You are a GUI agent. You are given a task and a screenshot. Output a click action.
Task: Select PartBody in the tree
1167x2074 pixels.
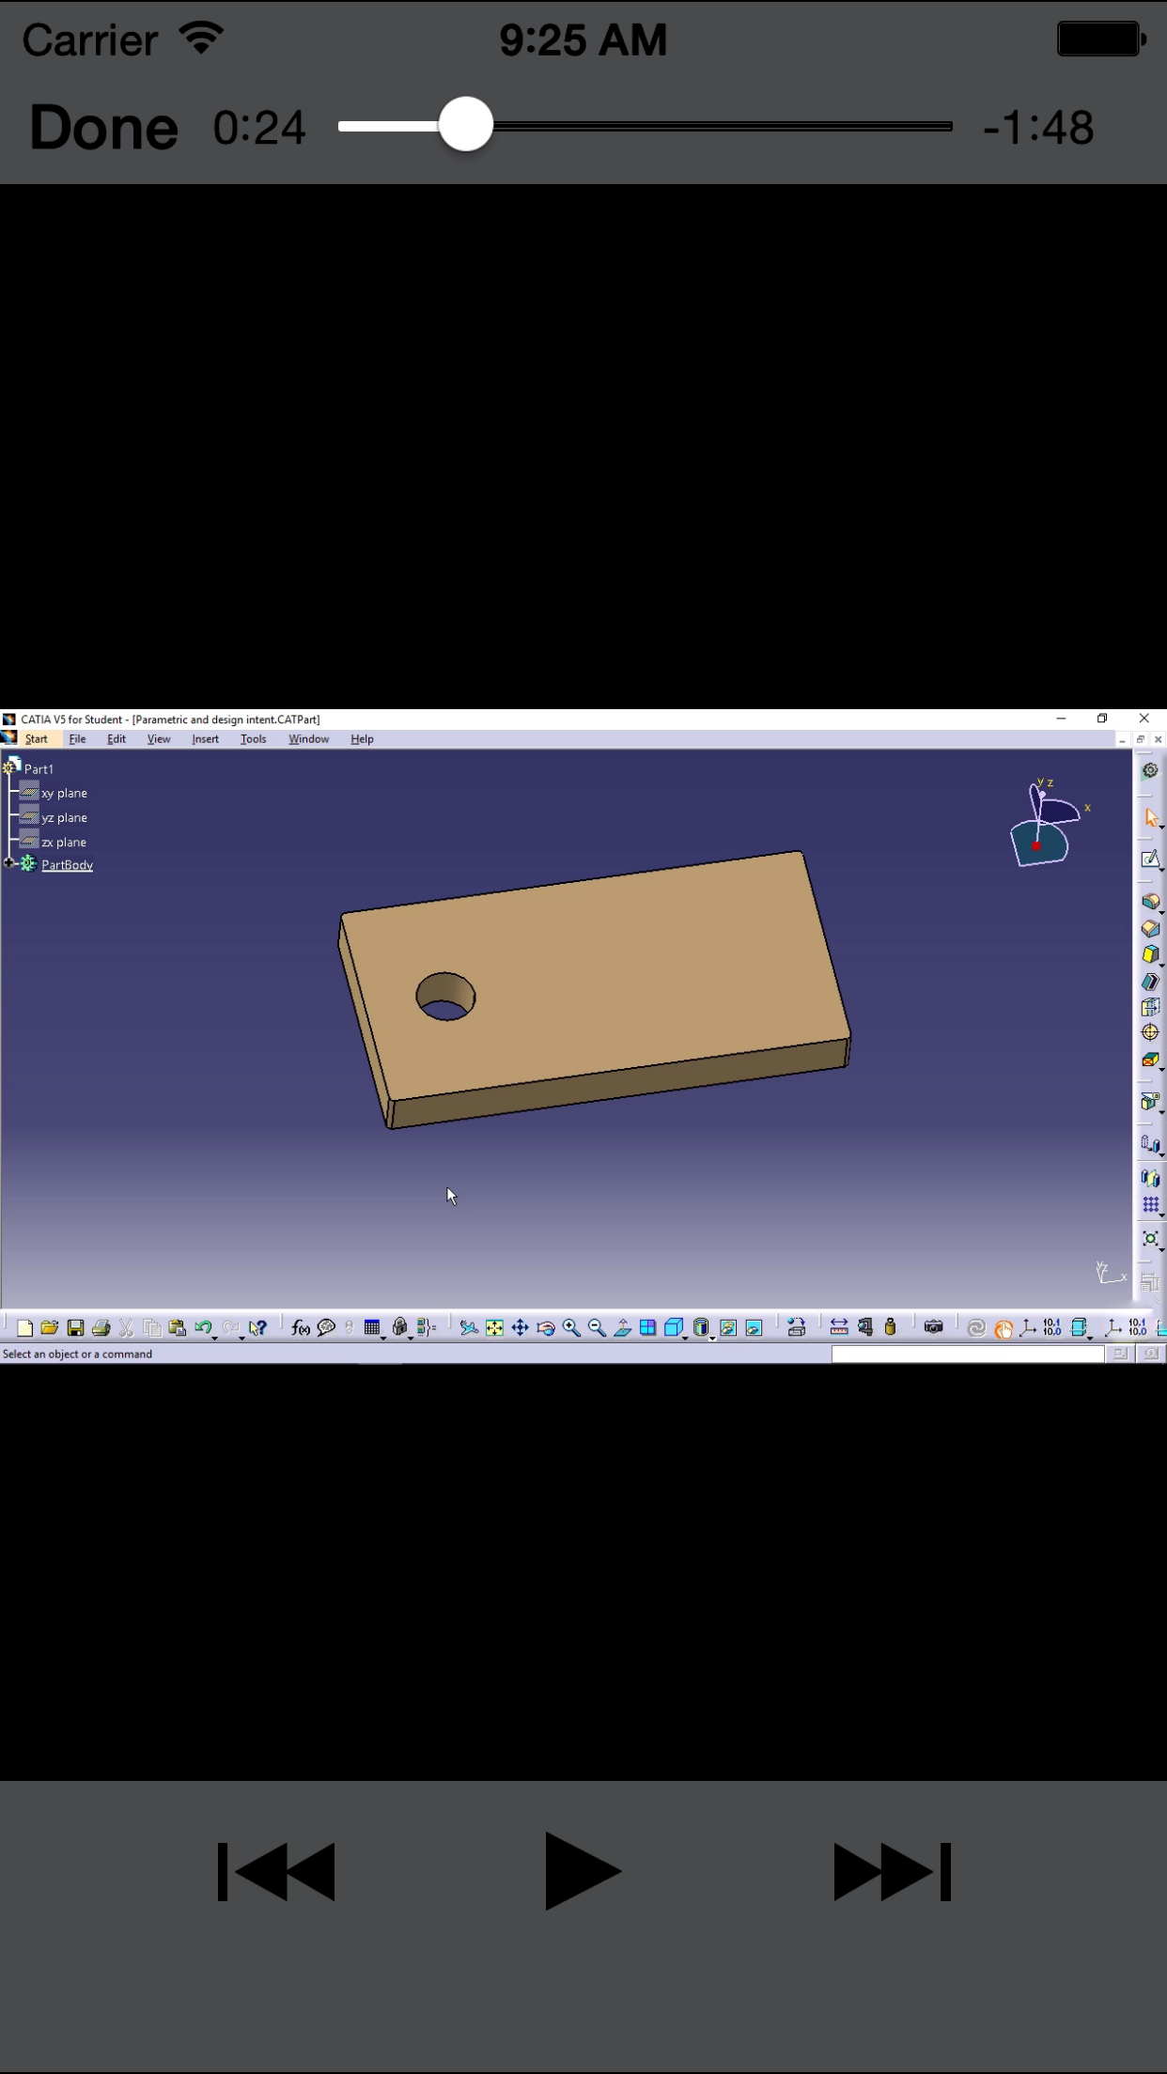point(67,864)
